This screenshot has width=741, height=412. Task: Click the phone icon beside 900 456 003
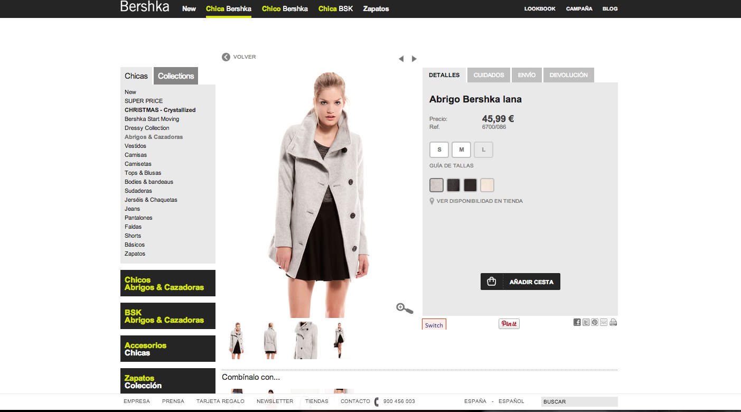(x=377, y=401)
